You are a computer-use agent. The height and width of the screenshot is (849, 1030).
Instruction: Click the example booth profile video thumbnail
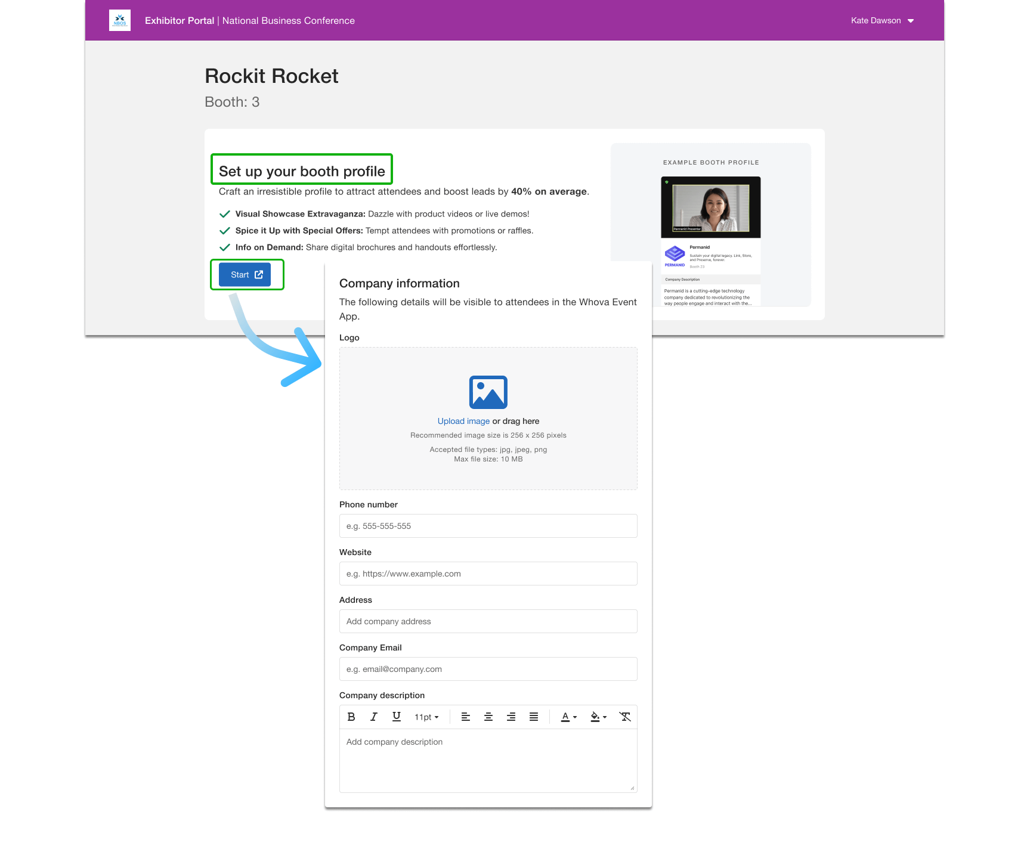710,207
